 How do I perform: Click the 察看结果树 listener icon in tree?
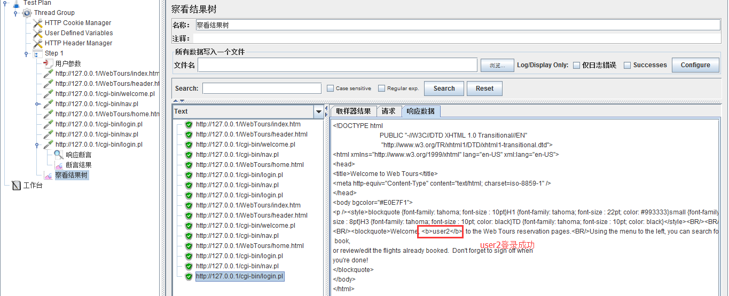point(48,175)
